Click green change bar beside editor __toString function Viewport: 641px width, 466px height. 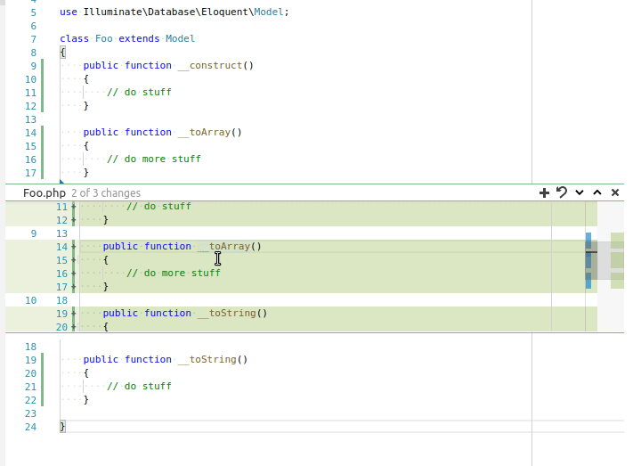pos(43,380)
